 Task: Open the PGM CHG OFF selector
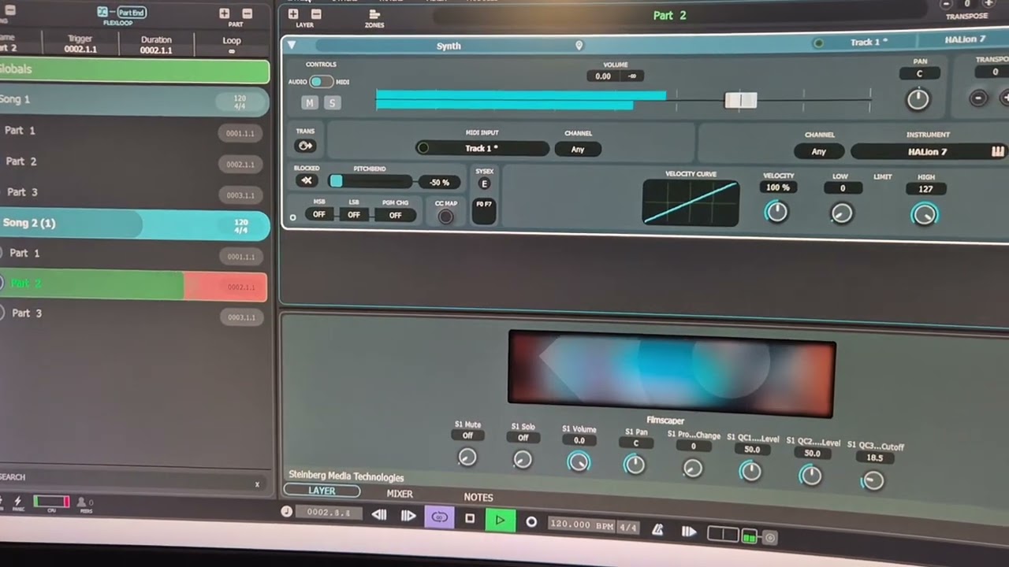point(395,215)
